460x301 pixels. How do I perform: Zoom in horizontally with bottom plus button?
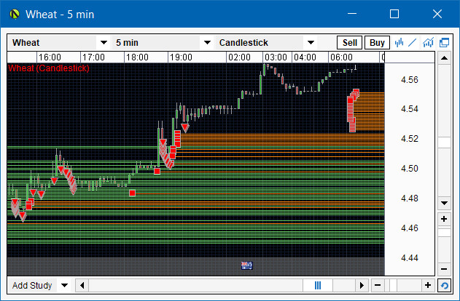pos(428,286)
